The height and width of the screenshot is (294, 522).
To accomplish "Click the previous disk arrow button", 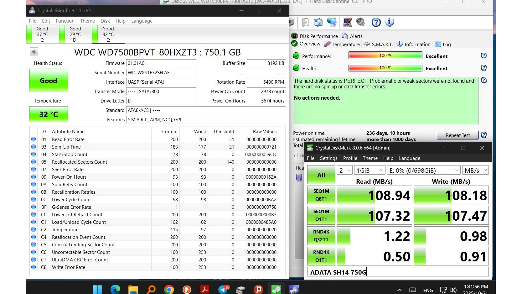I will click(34, 52).
